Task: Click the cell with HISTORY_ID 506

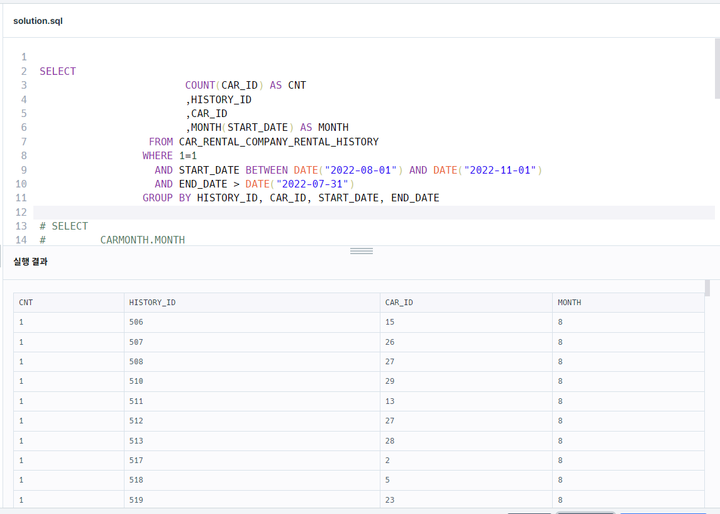Action: click(x=252, y=322)
